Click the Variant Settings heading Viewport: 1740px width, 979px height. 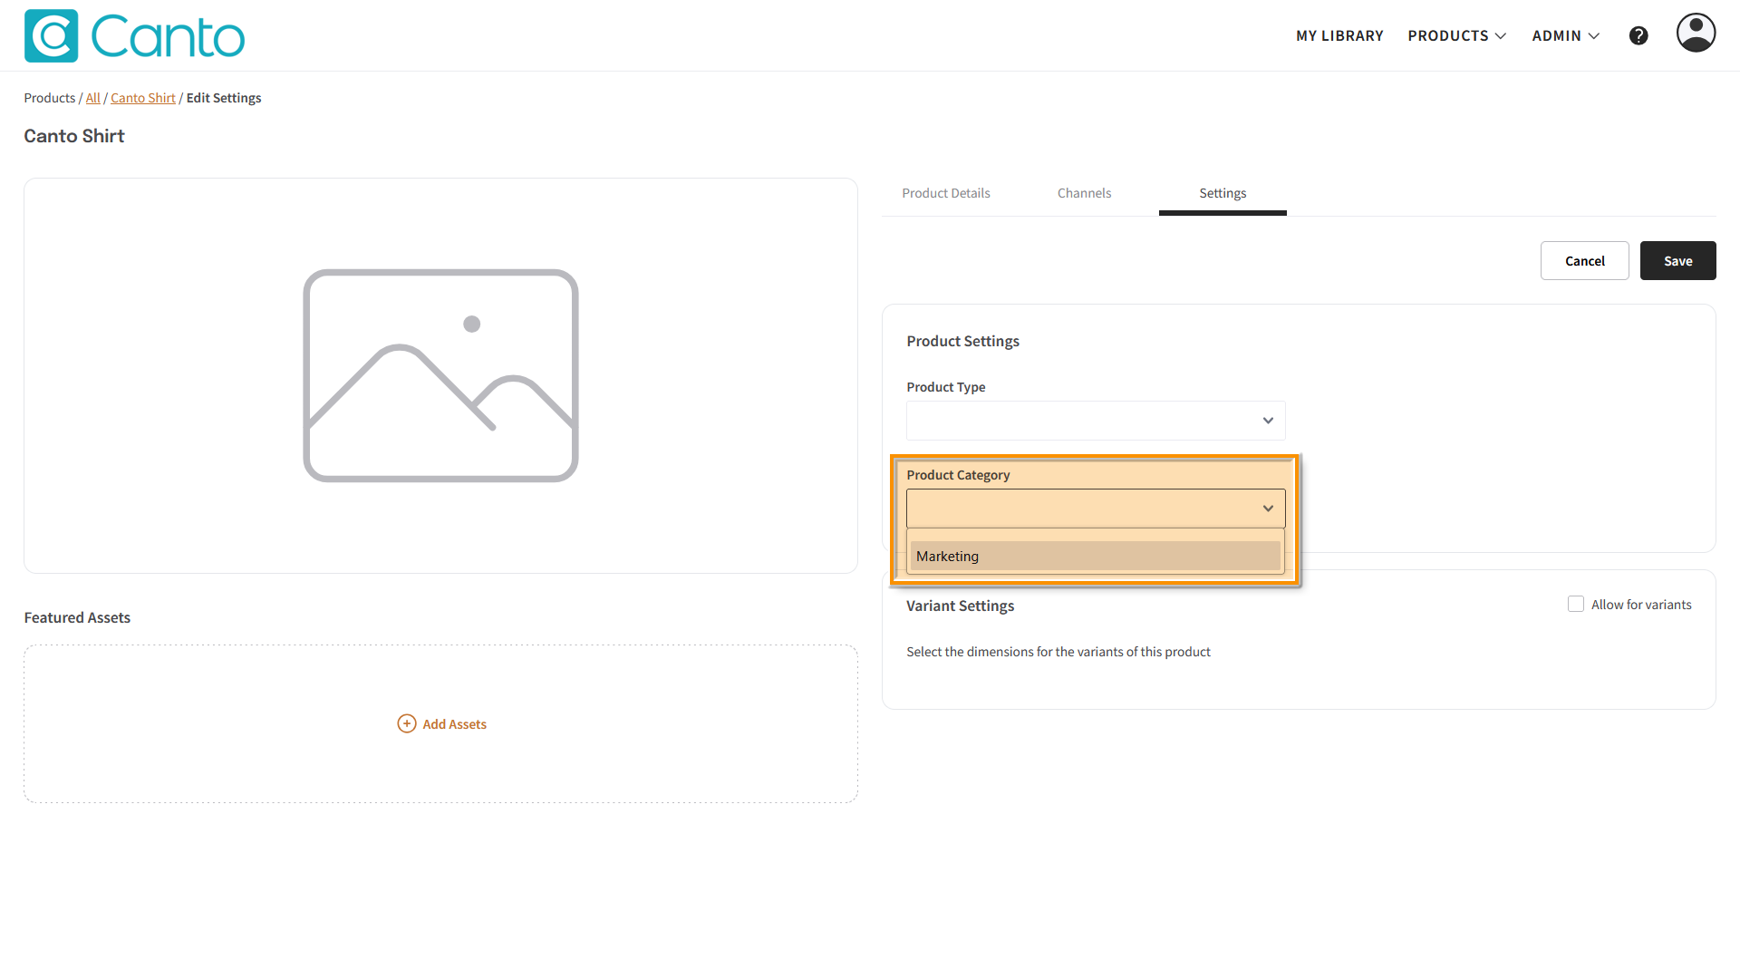[x=960, y=606]
